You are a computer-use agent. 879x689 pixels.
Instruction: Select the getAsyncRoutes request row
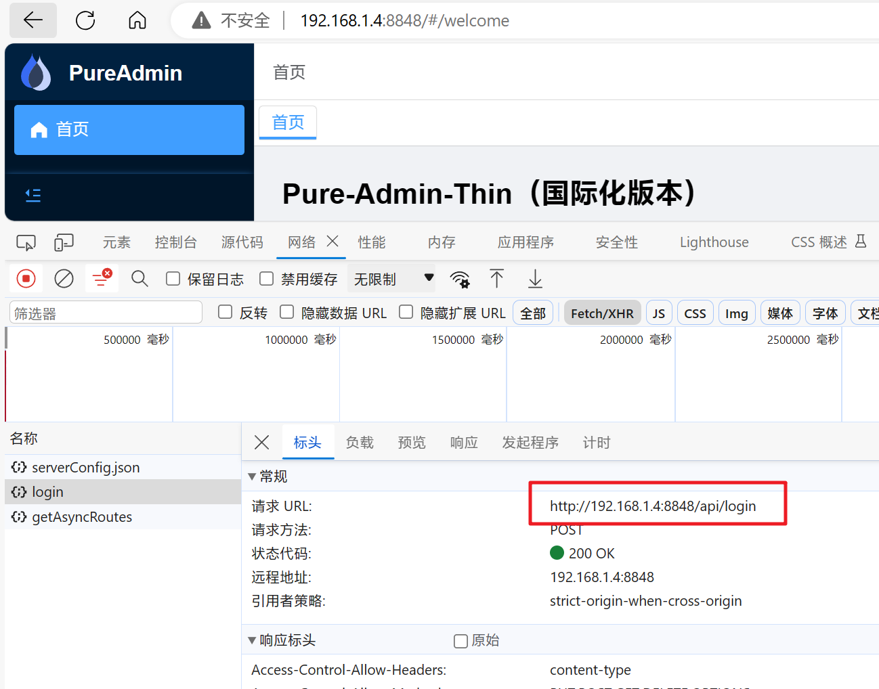point(123,517)
